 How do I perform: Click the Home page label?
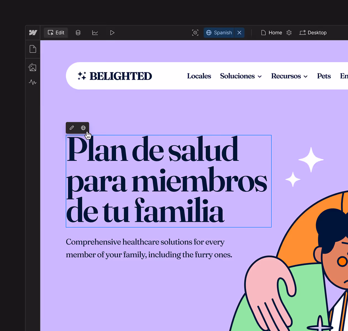click(275, 33)
